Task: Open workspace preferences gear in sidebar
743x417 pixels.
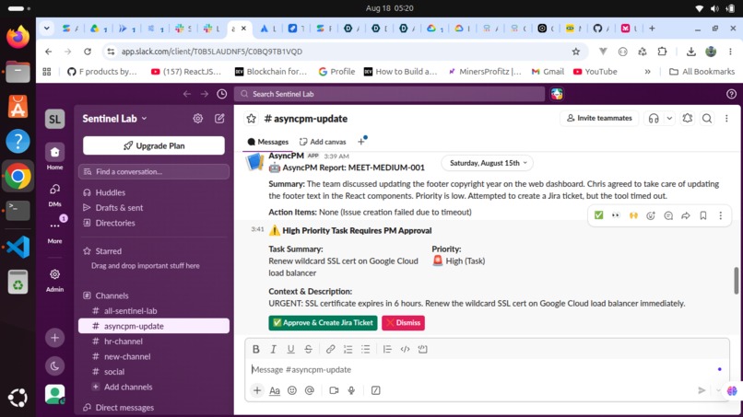Action: coord(197,119)
